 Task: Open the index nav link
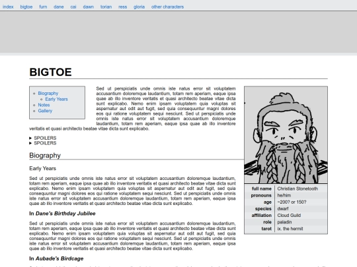pyautogui.click(x=8, y=7)
